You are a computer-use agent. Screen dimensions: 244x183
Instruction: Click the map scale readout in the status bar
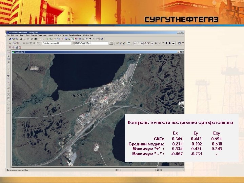point(159,170)
